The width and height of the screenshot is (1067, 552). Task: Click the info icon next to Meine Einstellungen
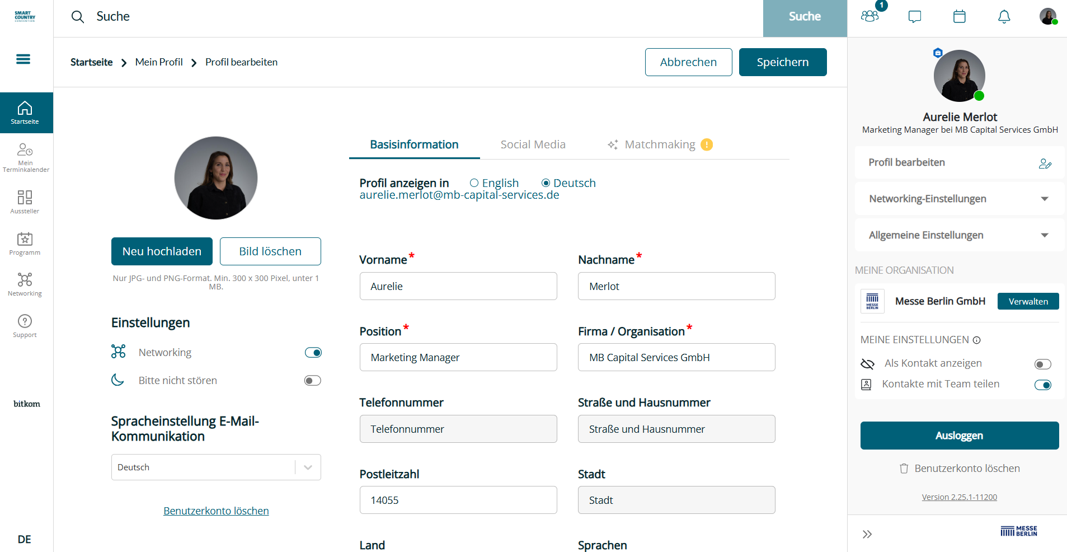coord(977,340)
